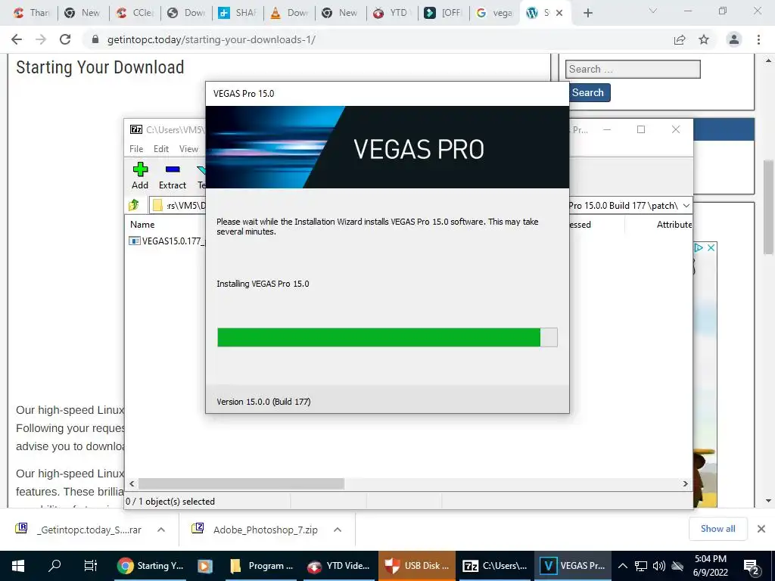Screen dimensions: 775x581
Task: Switch to 7-Zip window in taskbar
Action: point(494,566)
